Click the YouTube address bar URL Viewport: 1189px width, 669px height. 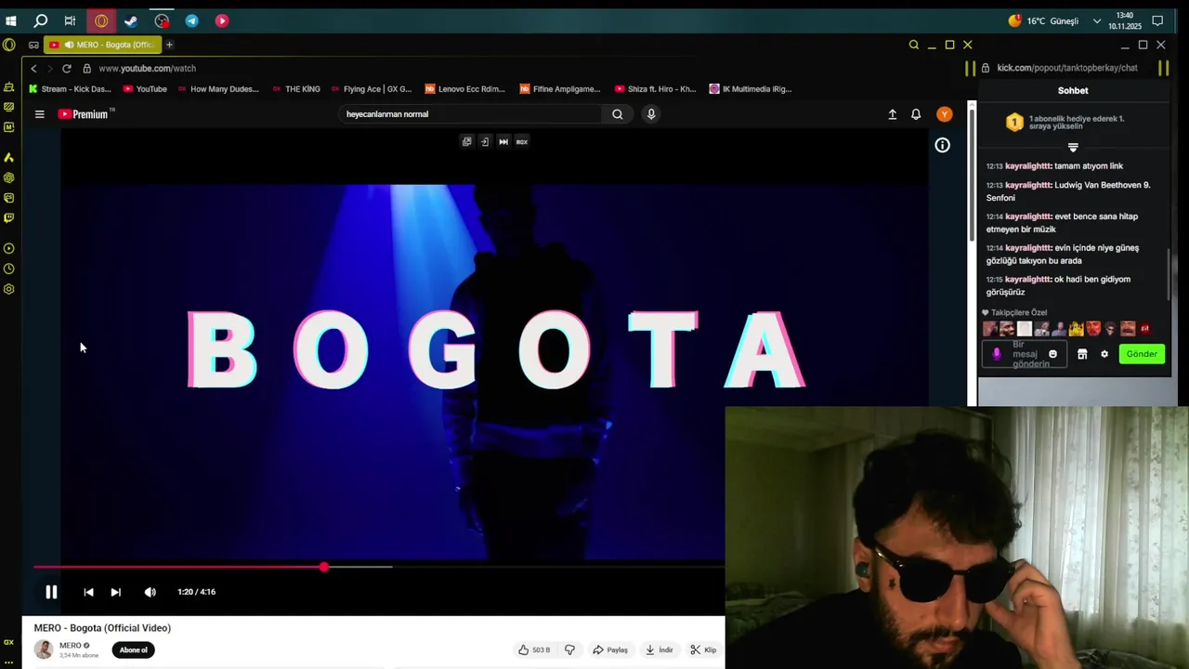tap(147, 68)
